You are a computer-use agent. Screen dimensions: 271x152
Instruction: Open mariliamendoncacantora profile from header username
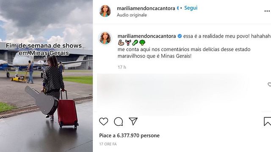click(x=146, y=8)
